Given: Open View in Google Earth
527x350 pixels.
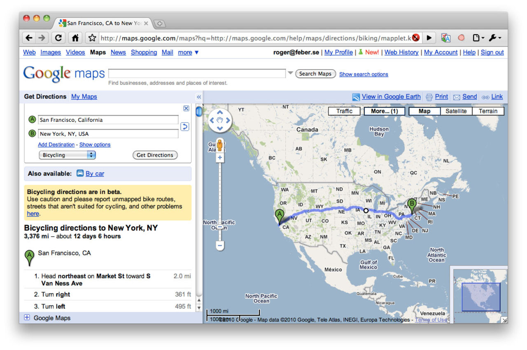Looking at the screenshot, I should tap(391, 96).
